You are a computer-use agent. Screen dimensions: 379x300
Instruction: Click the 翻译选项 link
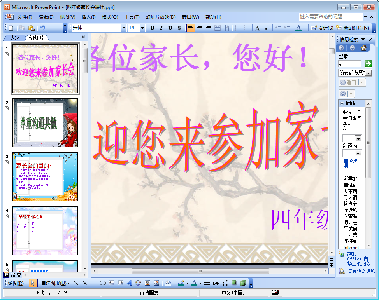pyautogui.click(x=350, y=163)
